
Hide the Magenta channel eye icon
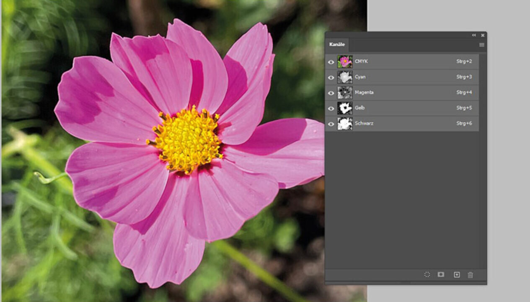click(331, 93)
